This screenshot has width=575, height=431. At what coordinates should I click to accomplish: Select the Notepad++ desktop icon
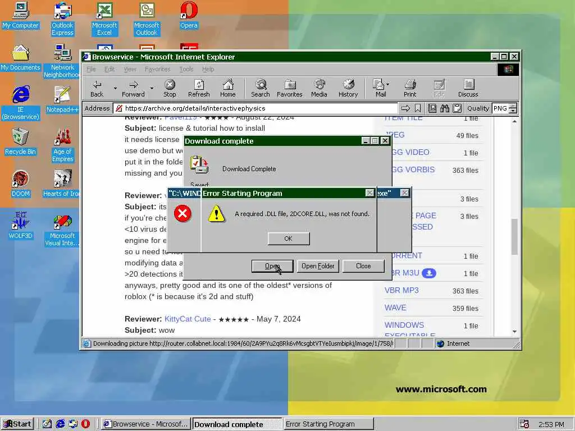point(62,100)
